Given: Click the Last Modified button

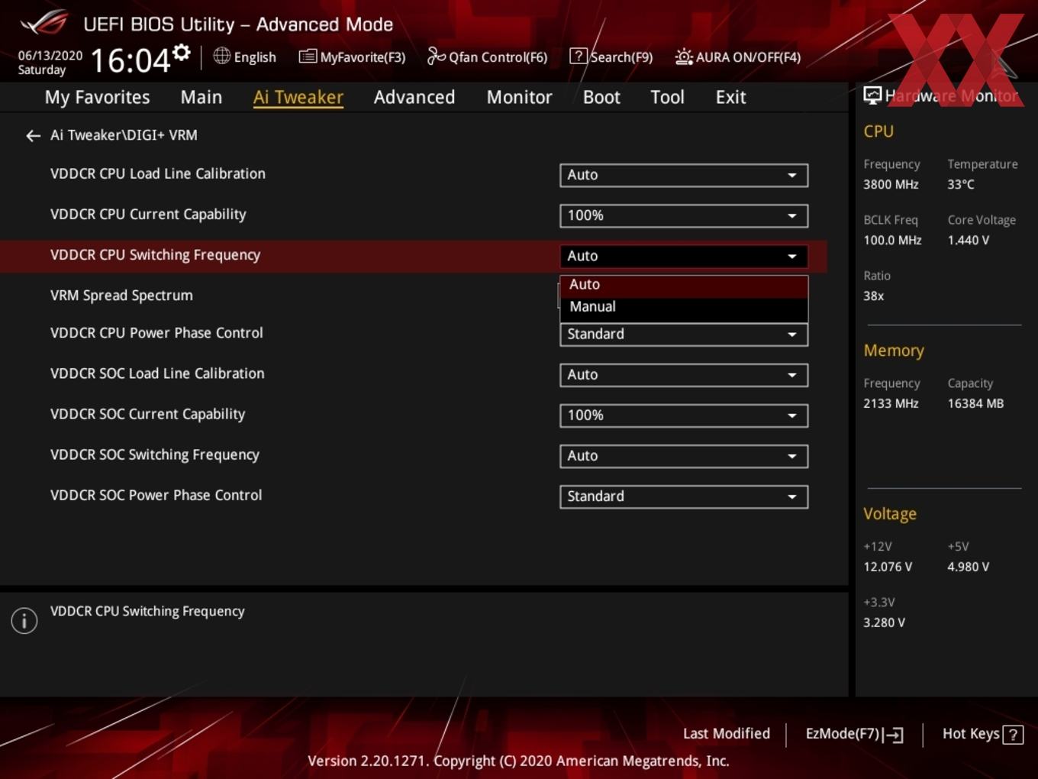Looking at the screenshot, I should click(x=726, y=734).
